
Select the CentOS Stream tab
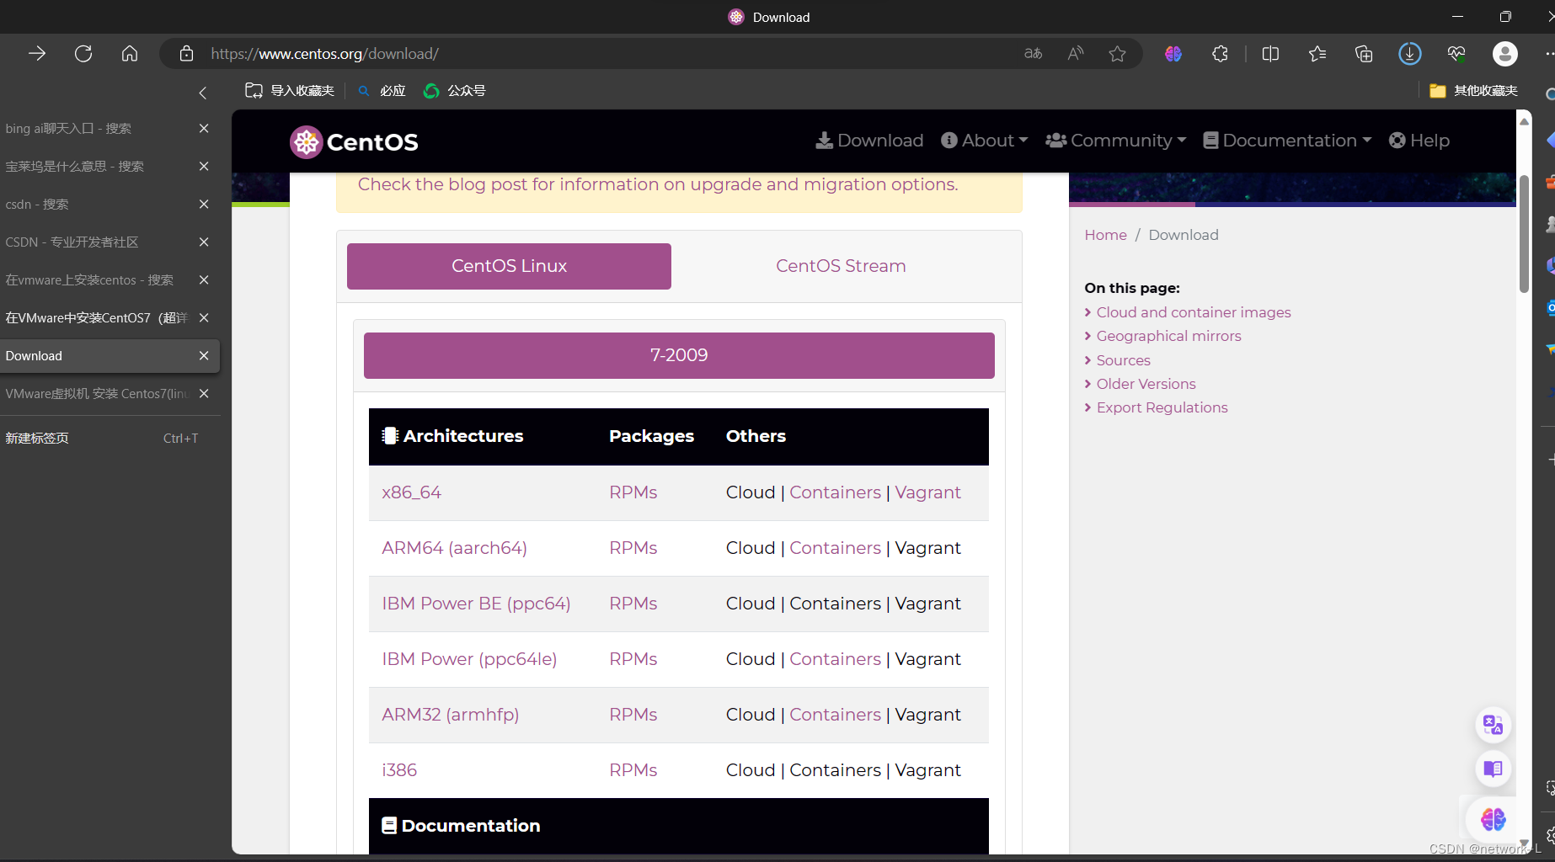click(x=841, y=266)
